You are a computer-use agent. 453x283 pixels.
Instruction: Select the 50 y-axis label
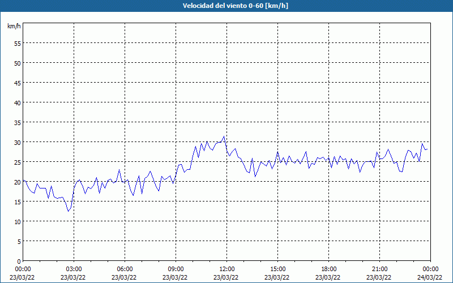(18, 63)
